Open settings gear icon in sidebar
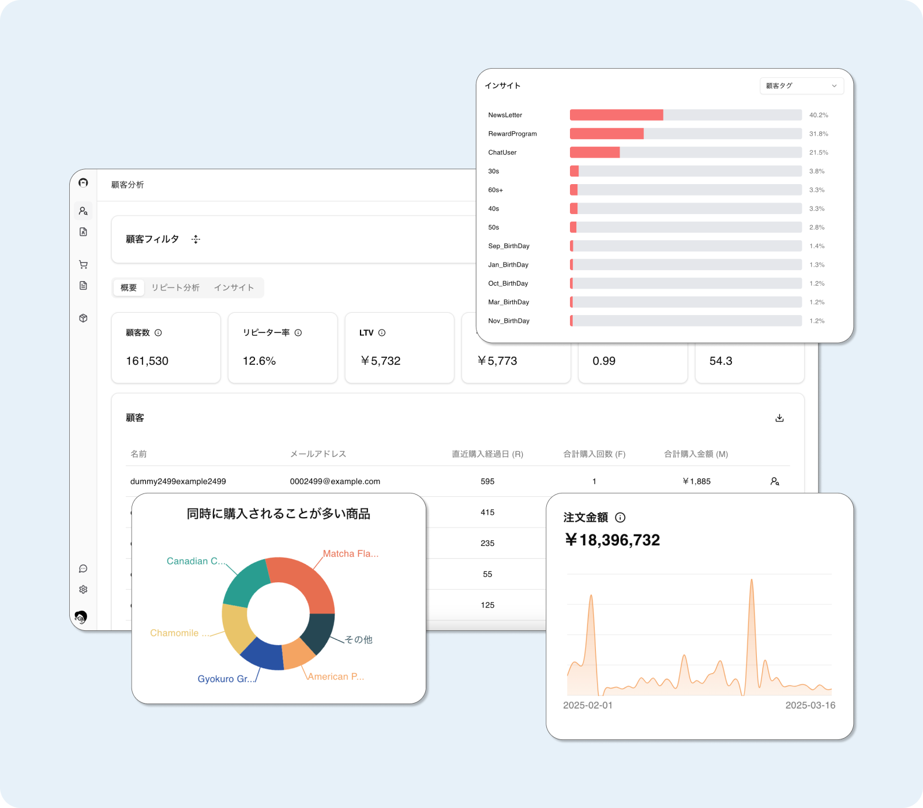923x808 pixels. [83, 589]
